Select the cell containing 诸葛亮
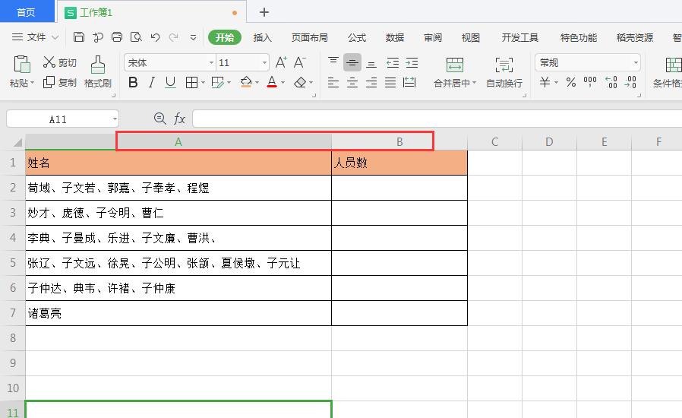 tap(178, 313)
